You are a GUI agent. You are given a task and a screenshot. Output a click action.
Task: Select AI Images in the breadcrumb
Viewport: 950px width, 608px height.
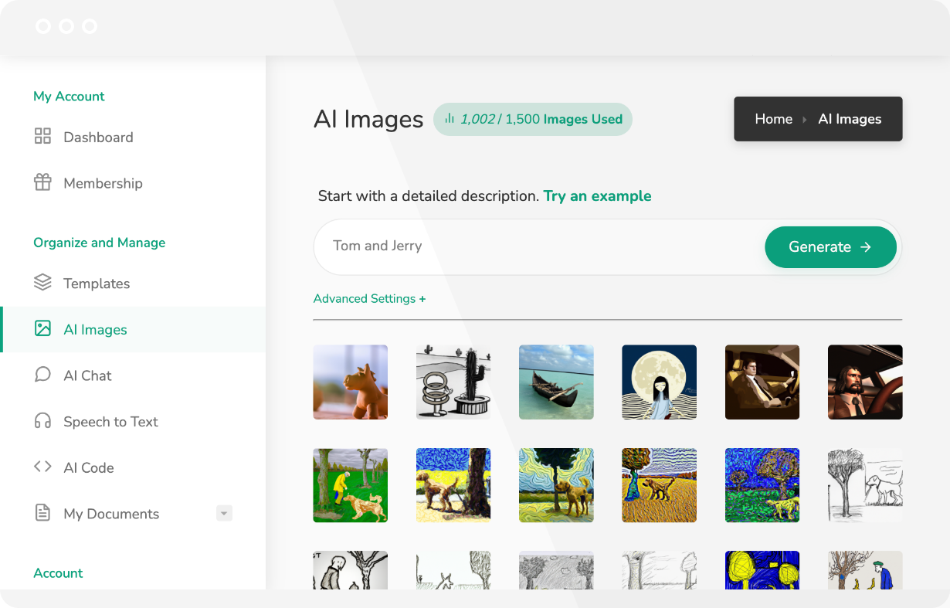click(x=850, y=118)
